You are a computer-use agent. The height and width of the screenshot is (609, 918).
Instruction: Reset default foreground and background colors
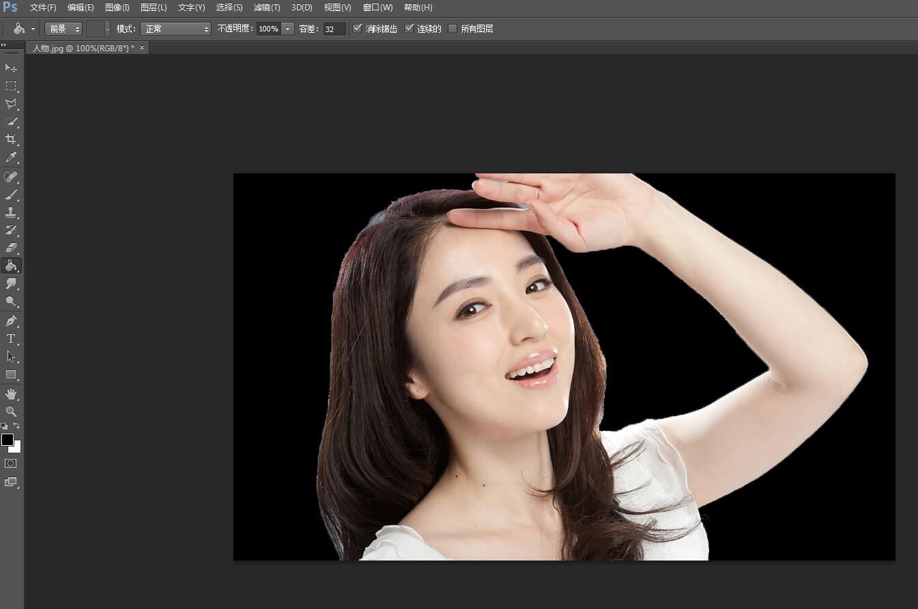coord(4,426)
